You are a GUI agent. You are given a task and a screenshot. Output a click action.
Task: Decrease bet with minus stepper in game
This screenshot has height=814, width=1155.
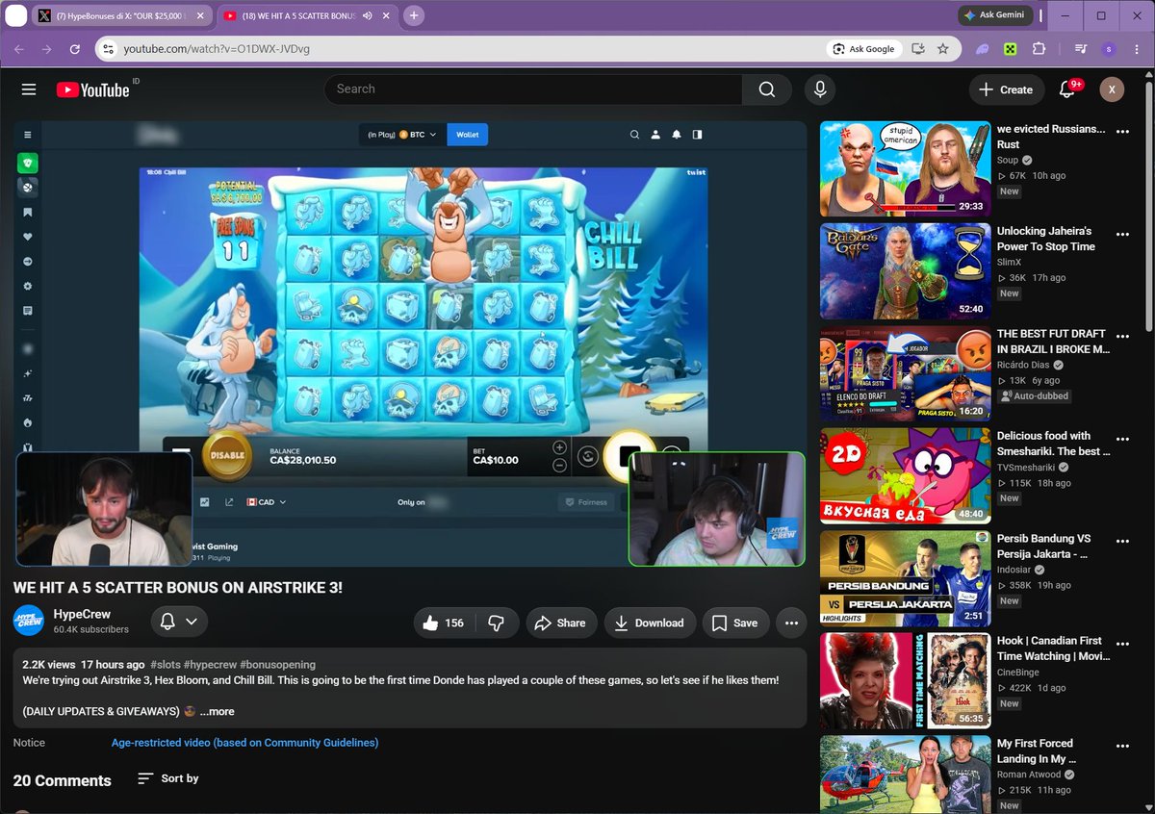tap(559, 465)
